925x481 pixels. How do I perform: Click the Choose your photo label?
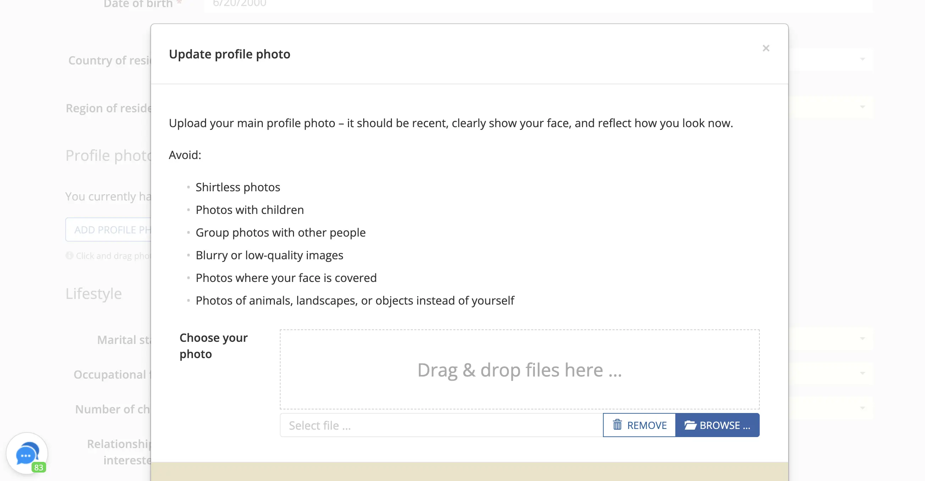pyautogui.click(x=213, y=346)
